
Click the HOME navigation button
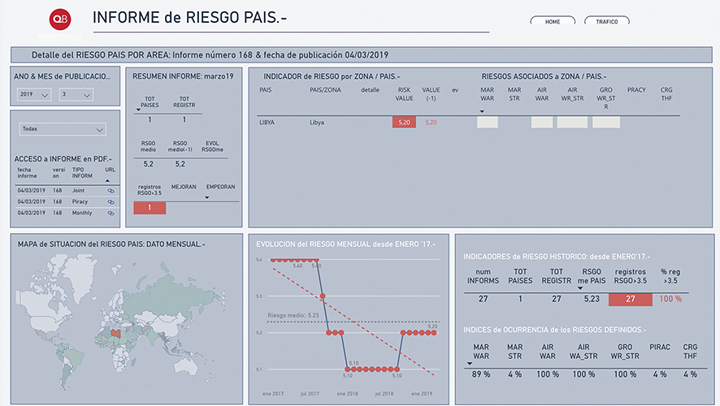[x=553, y=21]
